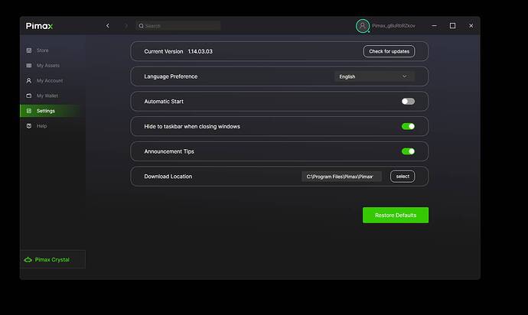Open the Store menu item
Screen dimensions: 528x315
point(42,50)
